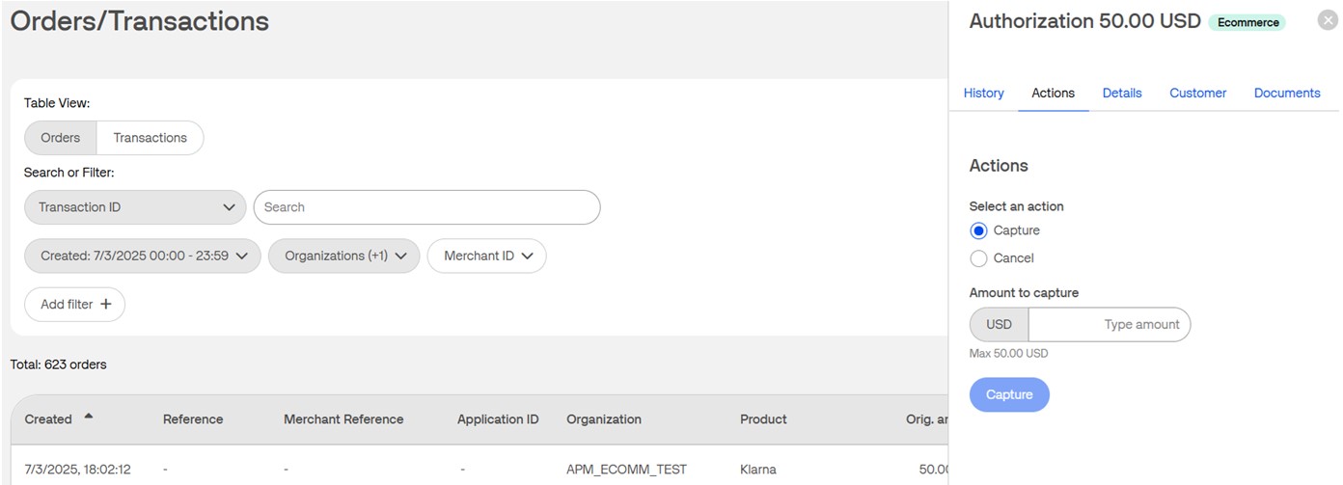Click the Application ID column header
Screen dimensions: 1343x485
coord(498,419)
